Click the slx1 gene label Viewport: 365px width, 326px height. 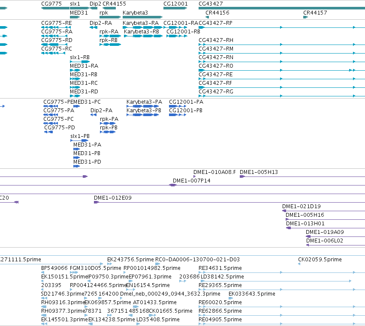[75, 4]
